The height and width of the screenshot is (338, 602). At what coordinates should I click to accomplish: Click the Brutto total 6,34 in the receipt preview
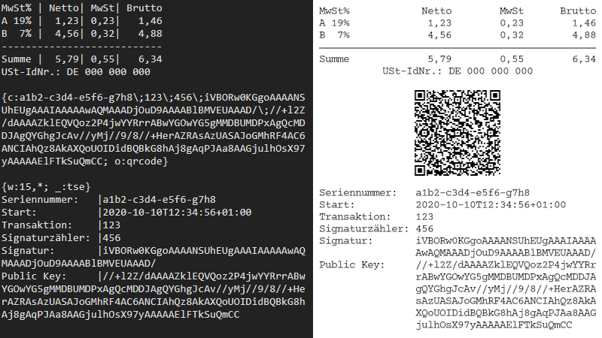point(584,59)
